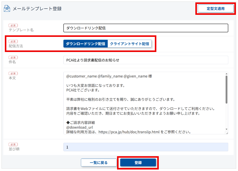
Task: Click into the 件名 subject field
Action: pos(145,60)
